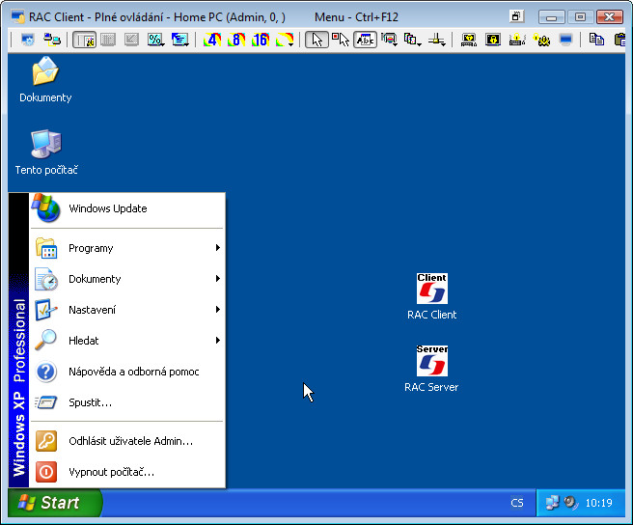Click the Nápověda question mark icon
The height and width of the screenshot is (525, 633).
46,372
